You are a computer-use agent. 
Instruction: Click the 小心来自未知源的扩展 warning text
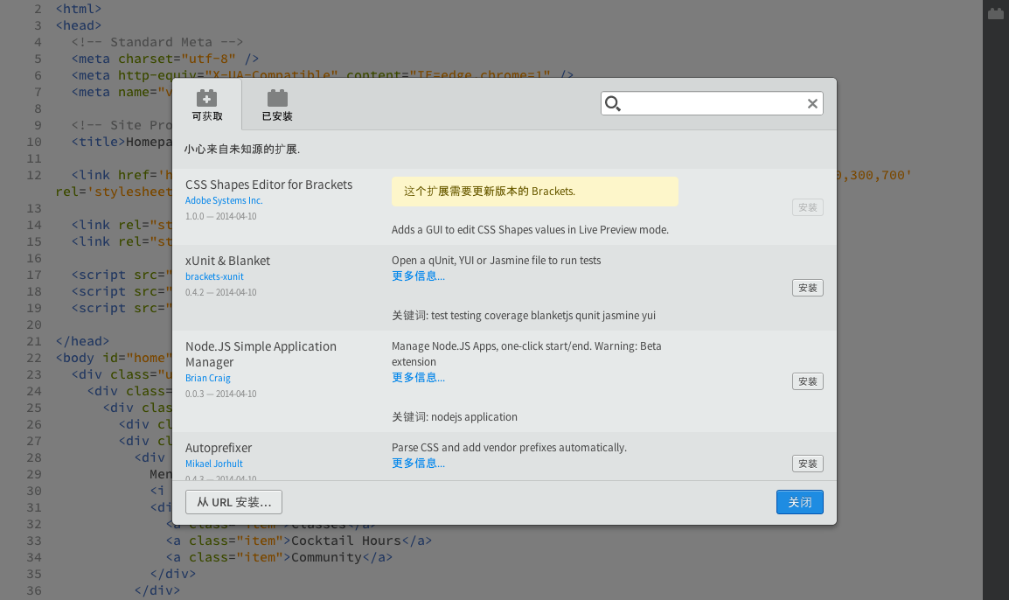[242, 150]
